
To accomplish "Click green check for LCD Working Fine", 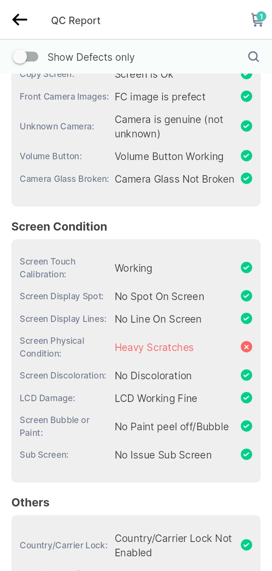I will [247, 398].
